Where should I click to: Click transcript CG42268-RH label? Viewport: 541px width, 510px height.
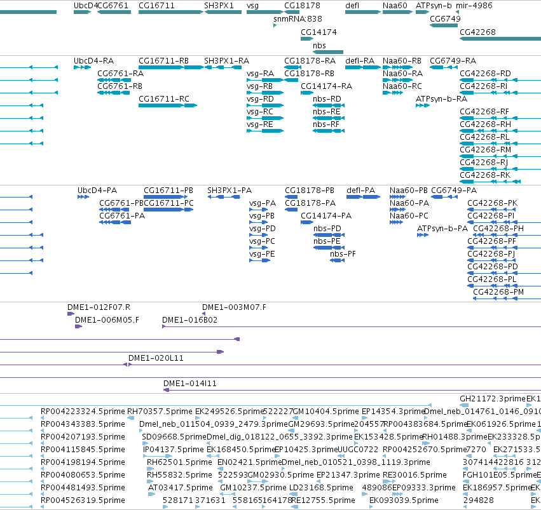point(485,124)
